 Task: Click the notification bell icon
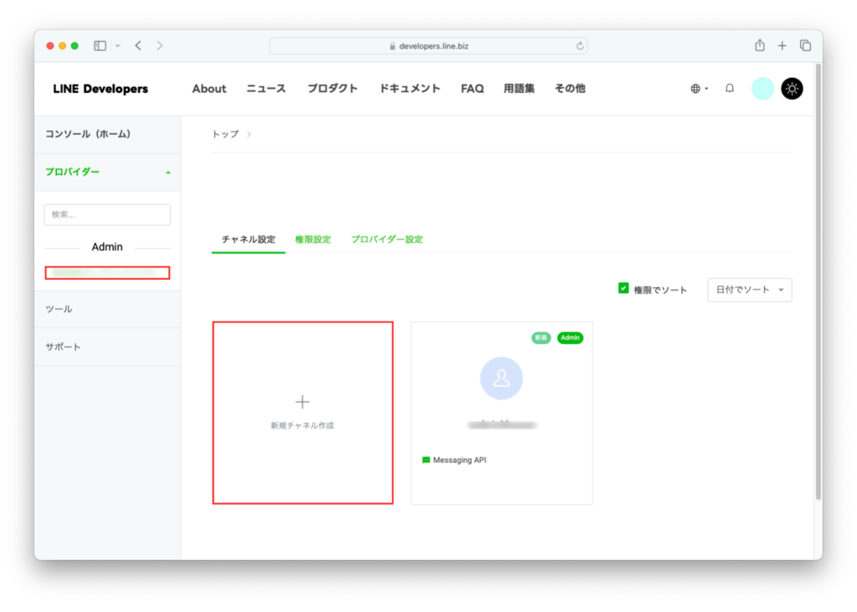pos(730,89)
